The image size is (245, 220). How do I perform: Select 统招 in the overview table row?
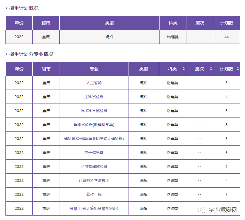109,37
